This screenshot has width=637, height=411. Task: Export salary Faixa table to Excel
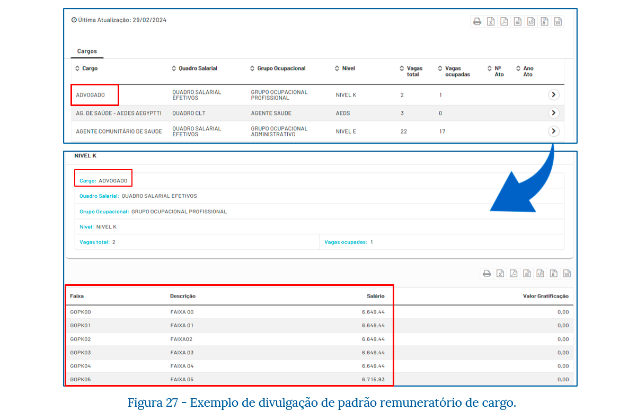click(500, 274)
